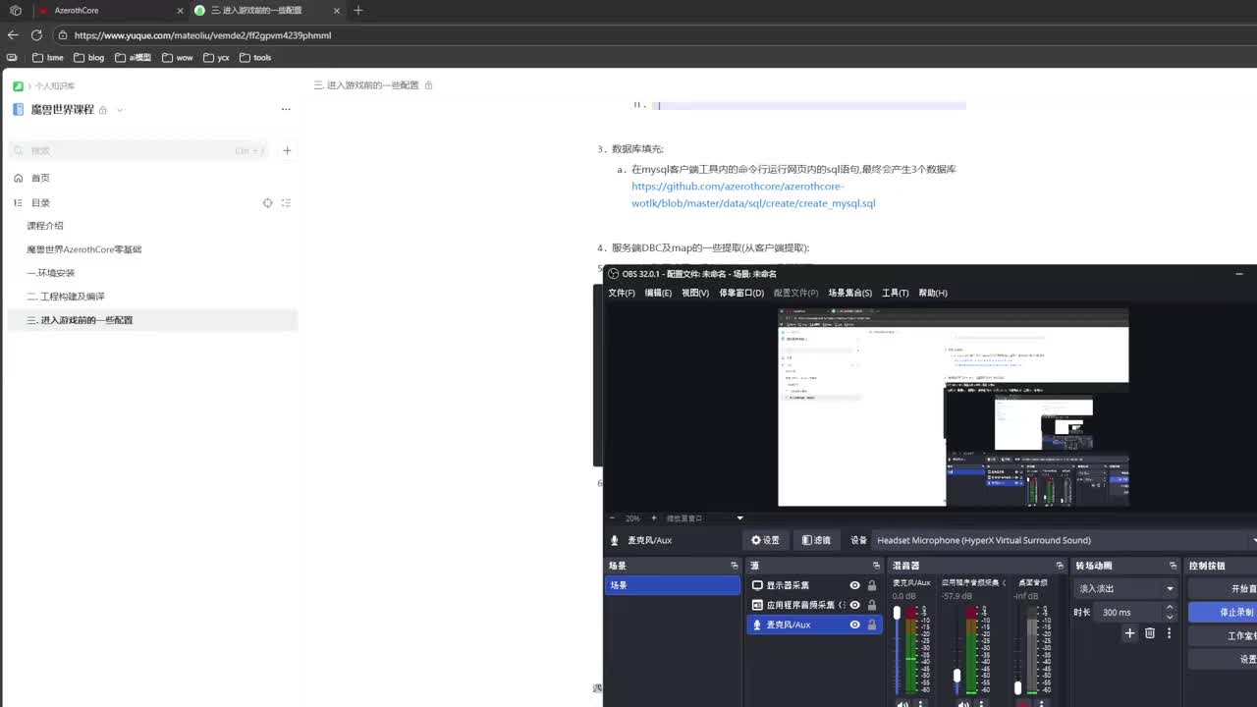
Task: Open the blog bookmark folder
Action: [88, 58]
